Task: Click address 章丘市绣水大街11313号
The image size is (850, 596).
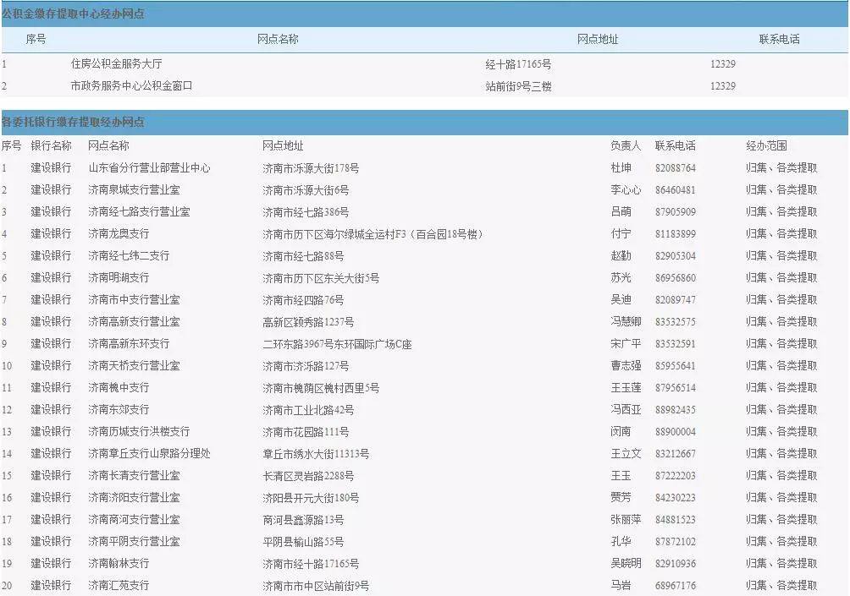Action: (x=316, y=453)
